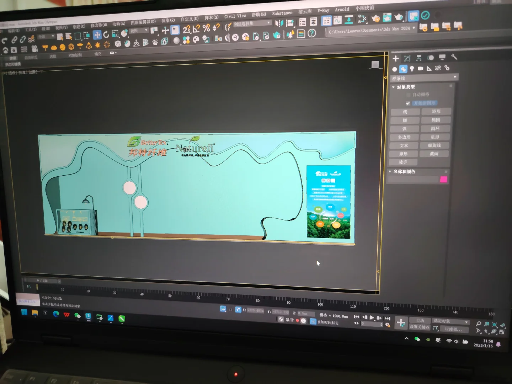512x384 pixels.
Task: Toggle the 开始新图形 checkbox
Action: tap(408, 103)
